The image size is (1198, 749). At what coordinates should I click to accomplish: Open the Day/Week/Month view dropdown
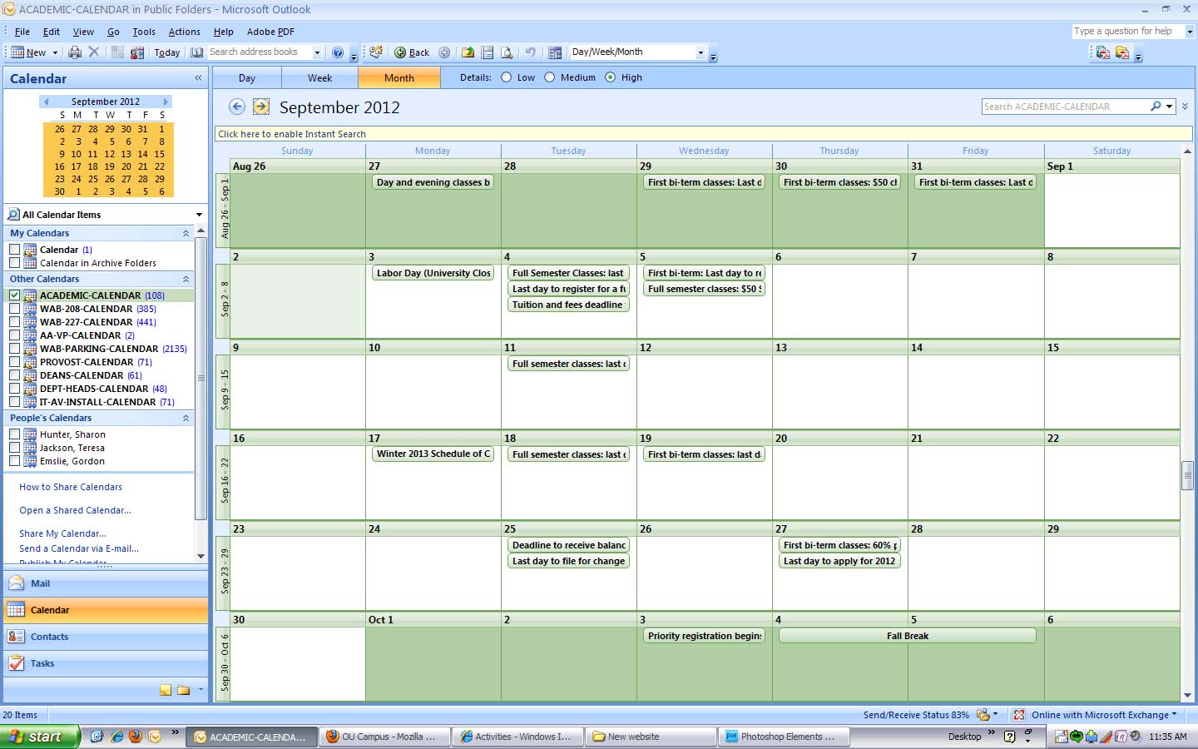[x=701, y=52]
